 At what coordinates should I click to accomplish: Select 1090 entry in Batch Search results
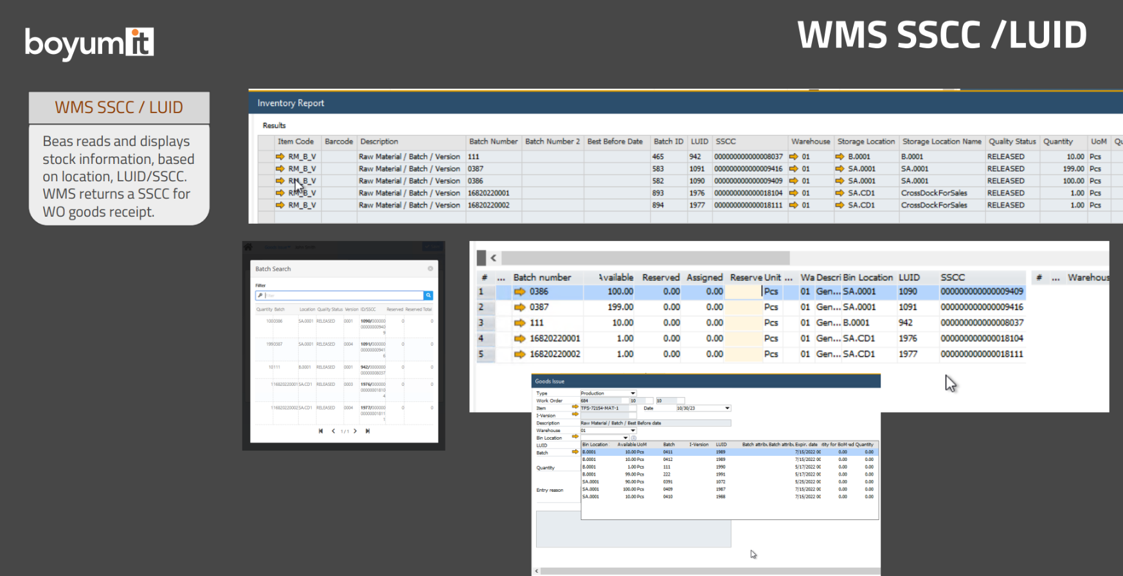[x=344, y=327]
